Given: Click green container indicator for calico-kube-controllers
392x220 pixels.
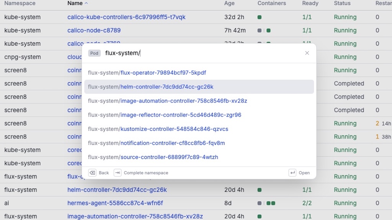Looking at the screenshot, I should [260, 17].
